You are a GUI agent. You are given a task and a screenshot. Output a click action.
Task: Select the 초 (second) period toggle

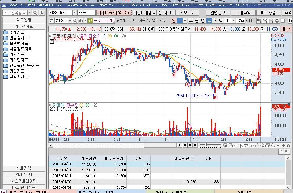[x=215, y=20]
